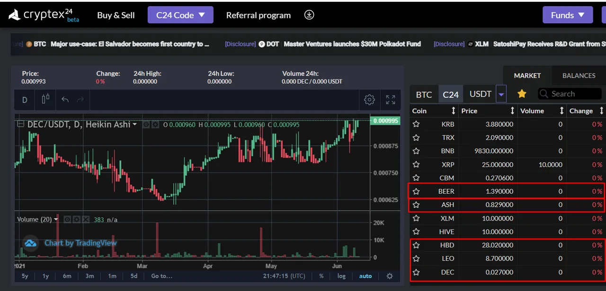Select the BTC market tab
This screenshot has width=606, height=291.
424,94
